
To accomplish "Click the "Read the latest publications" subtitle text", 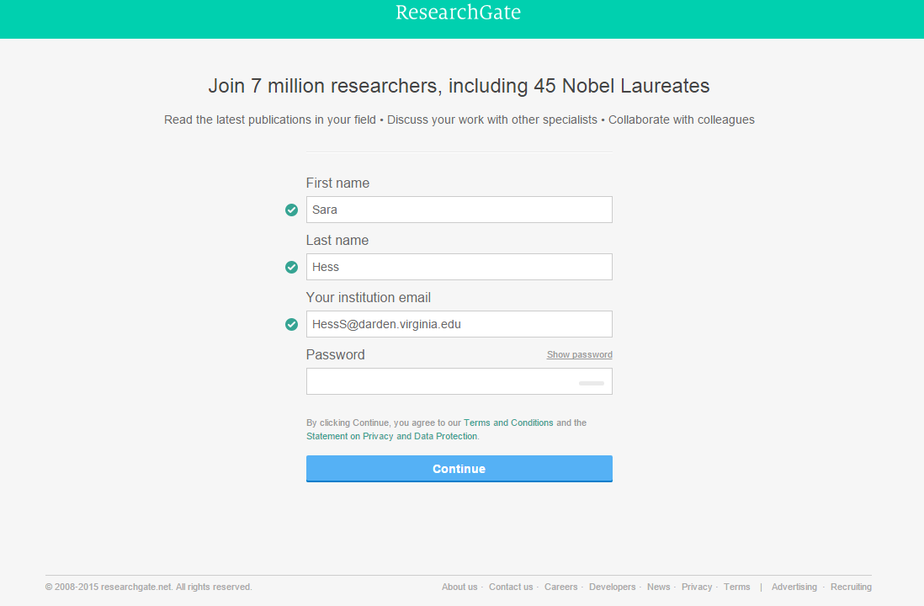I will pyautogui.click(x=459, y=120).
